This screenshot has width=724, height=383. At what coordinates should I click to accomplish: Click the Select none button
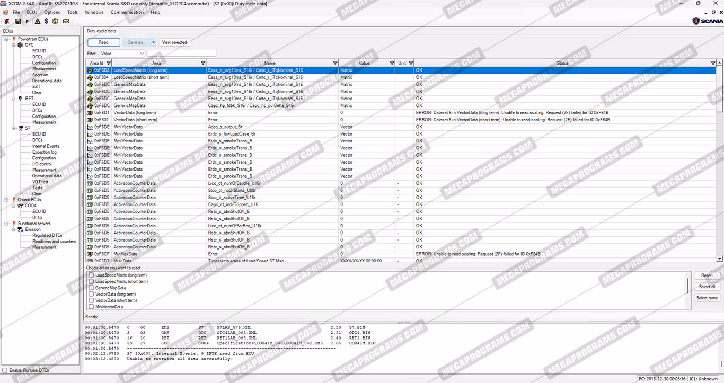pyautogui.click(x=707, y=298)
